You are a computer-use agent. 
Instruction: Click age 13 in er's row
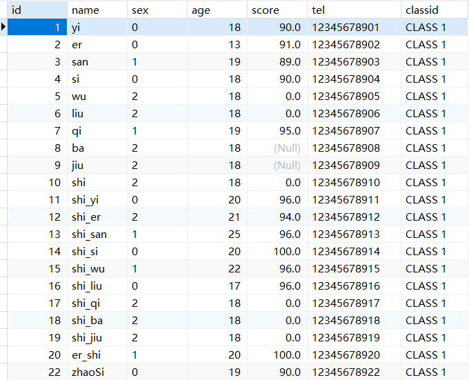click(x=217, y=45)
